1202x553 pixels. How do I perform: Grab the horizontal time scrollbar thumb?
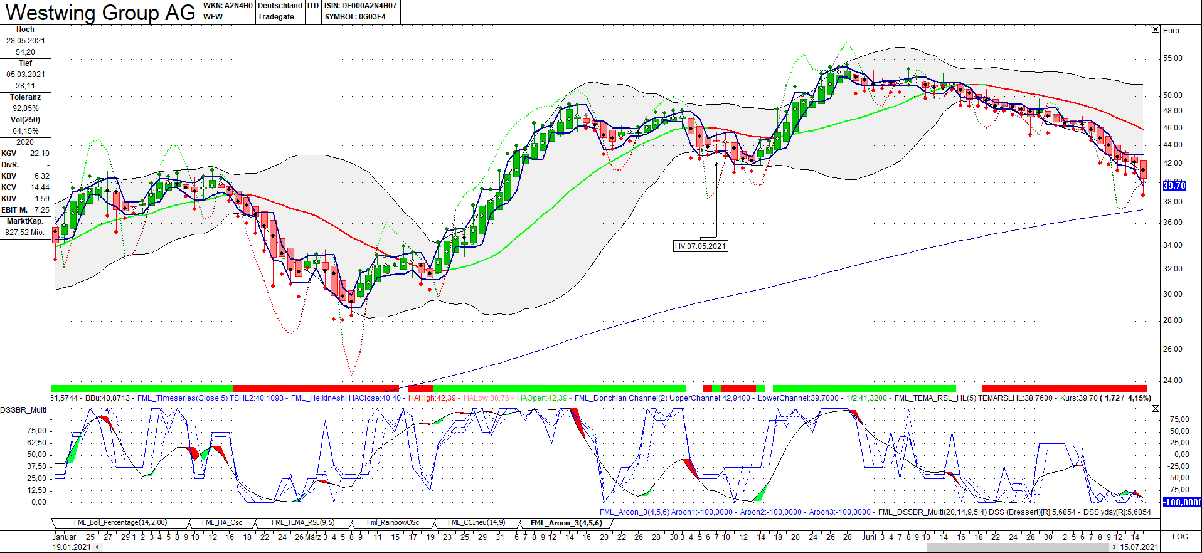pyautogui.click(x=1016, y=547)
